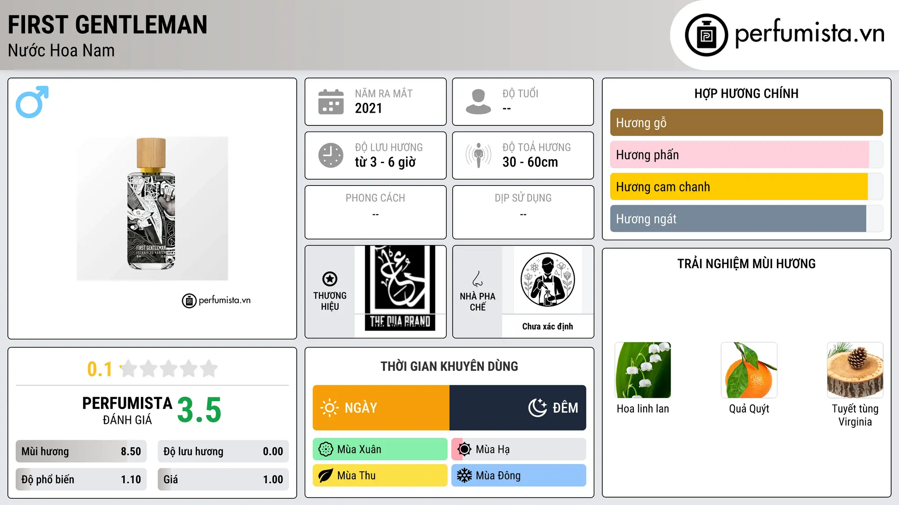Click the Perfumista đánh giá label
This screenshot has height=505, width=899.
pyautogui.click(x=127, y=410)
